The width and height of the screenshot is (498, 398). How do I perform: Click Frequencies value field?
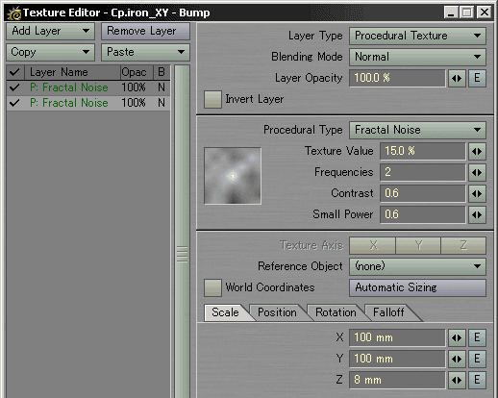(422, 172)
